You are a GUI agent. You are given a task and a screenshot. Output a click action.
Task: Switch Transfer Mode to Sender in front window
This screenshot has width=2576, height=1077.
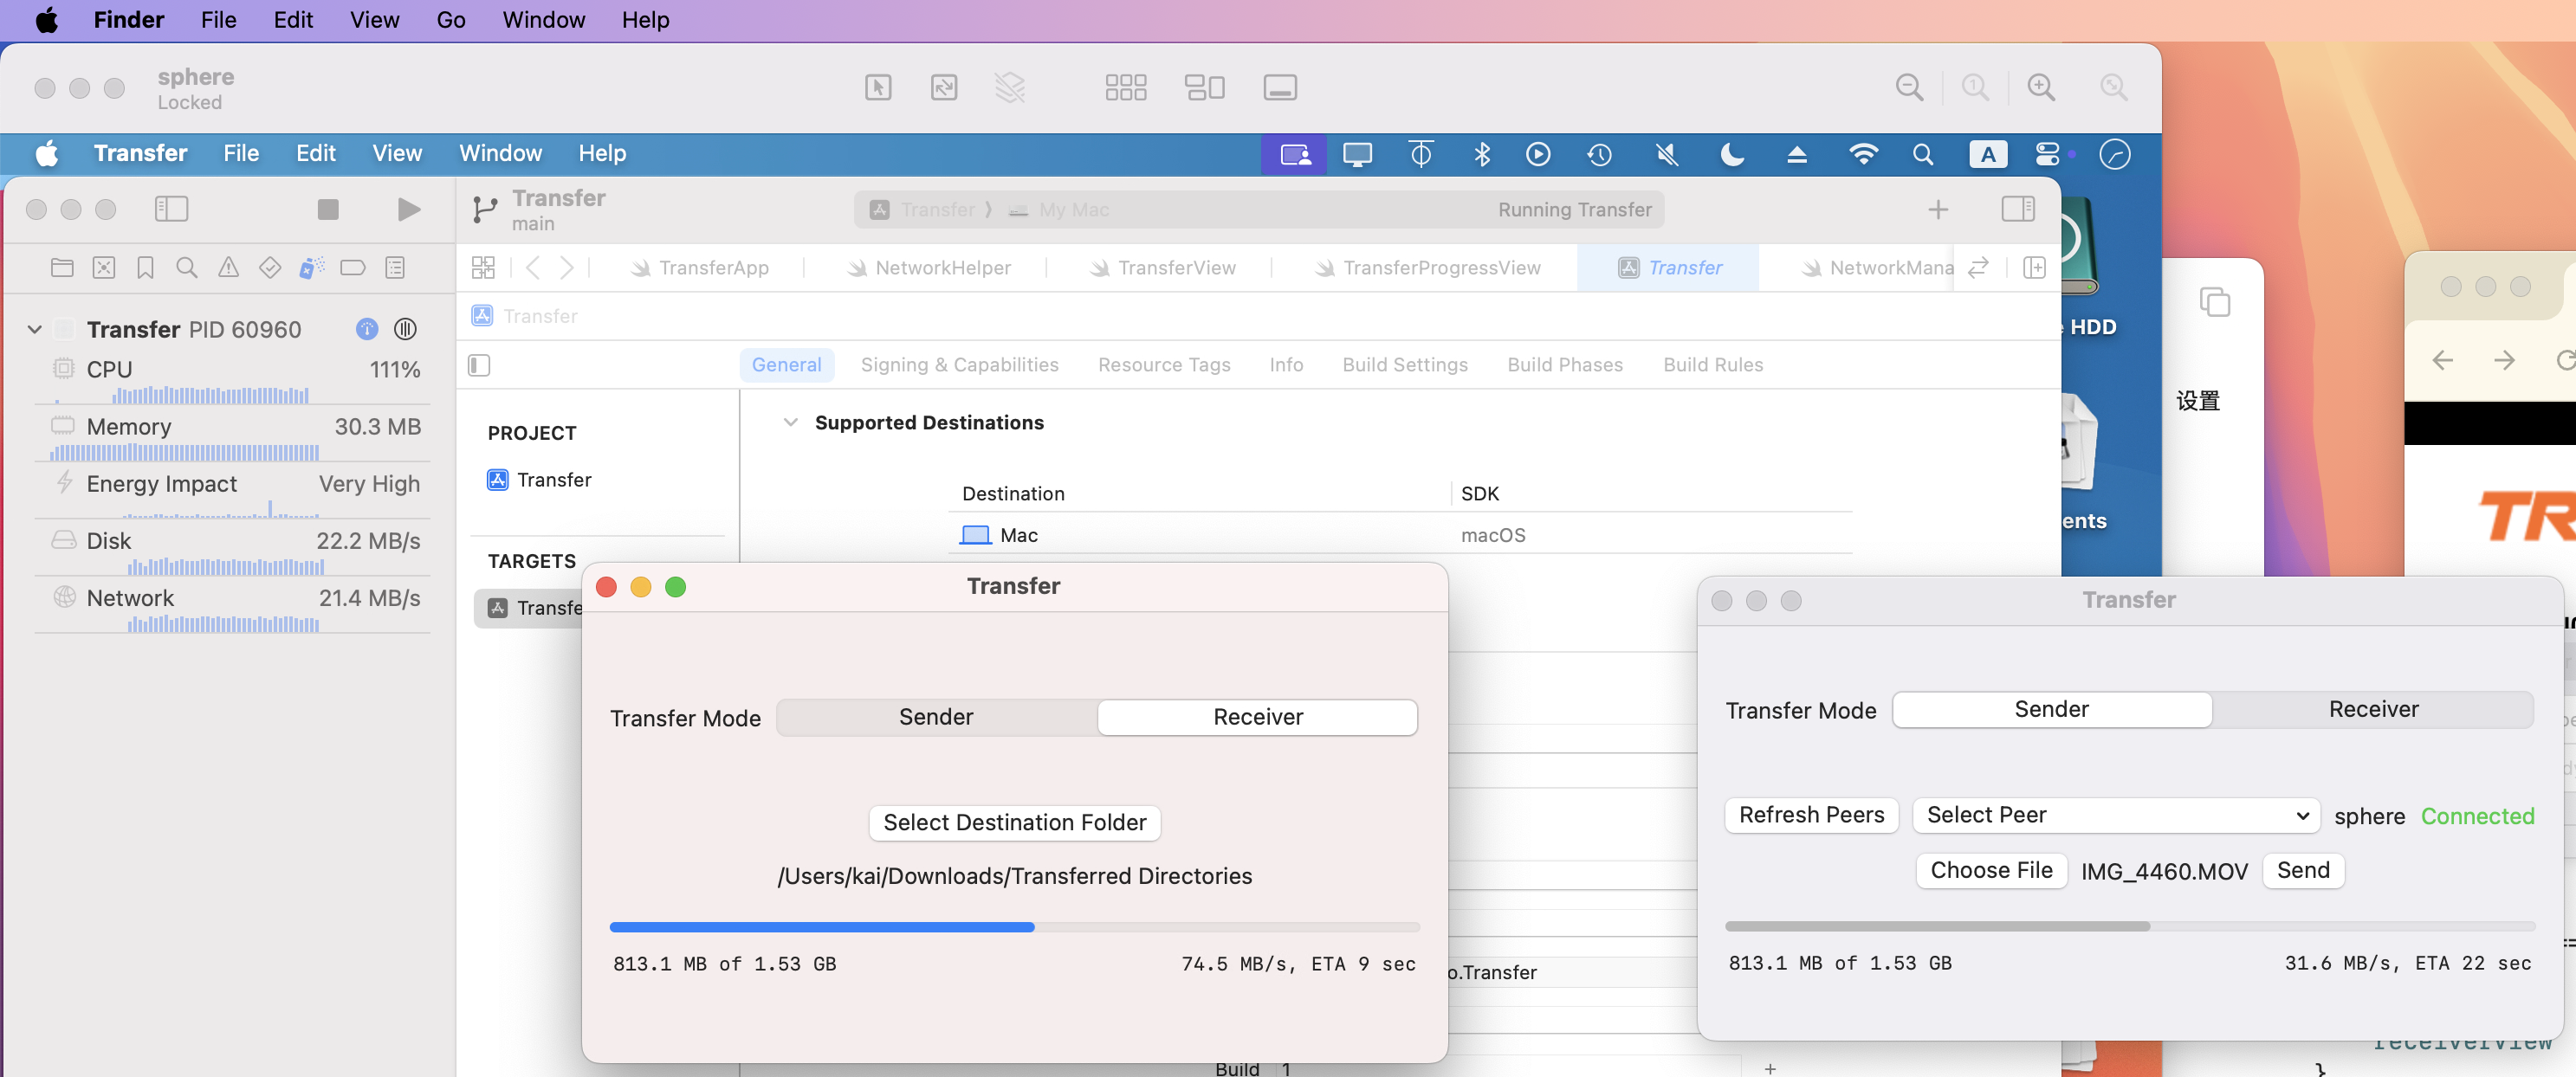936,716
